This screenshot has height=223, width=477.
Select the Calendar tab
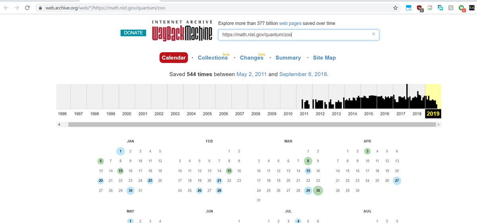pos(174,57)
